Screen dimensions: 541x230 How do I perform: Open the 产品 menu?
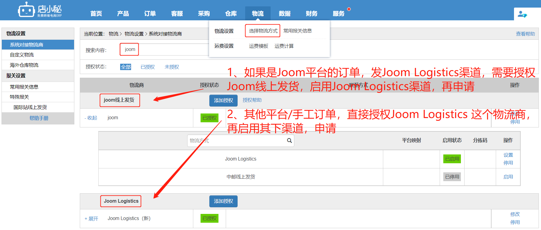pyautogui.click(x=123, y=13)
